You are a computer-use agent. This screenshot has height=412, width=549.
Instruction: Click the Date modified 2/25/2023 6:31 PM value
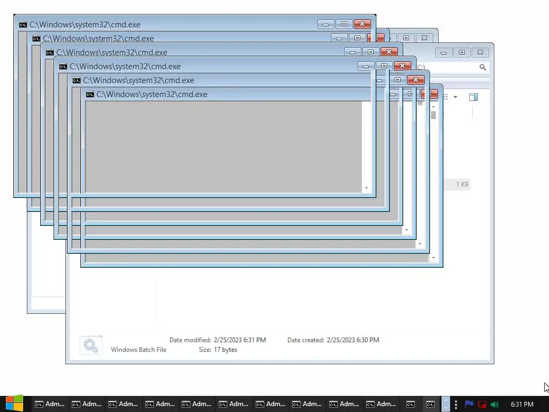pos(240,340)
